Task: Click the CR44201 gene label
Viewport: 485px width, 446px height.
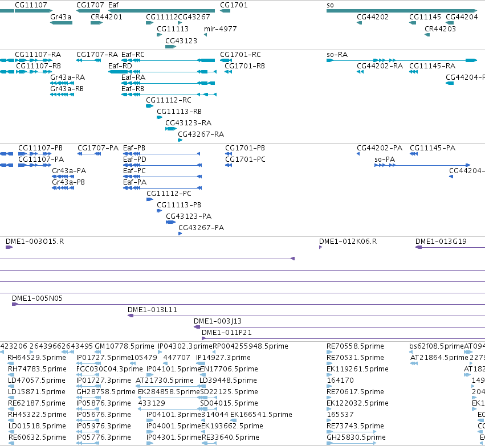Action: tap(107, 17)
